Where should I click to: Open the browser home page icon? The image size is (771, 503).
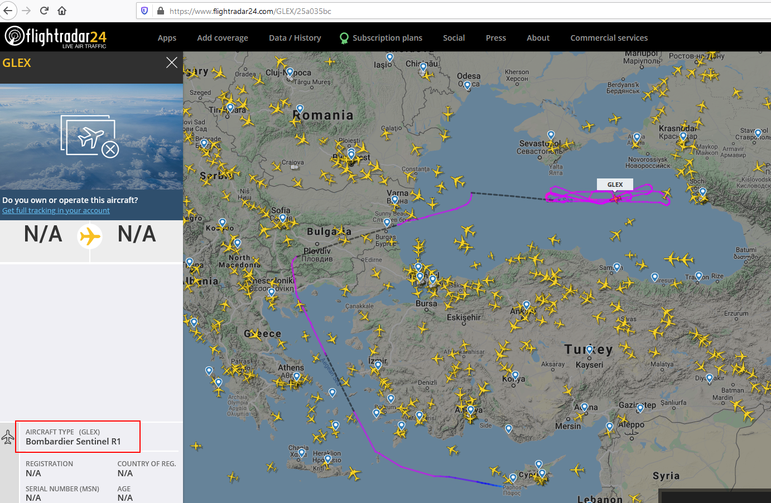(x=62, y=11)
